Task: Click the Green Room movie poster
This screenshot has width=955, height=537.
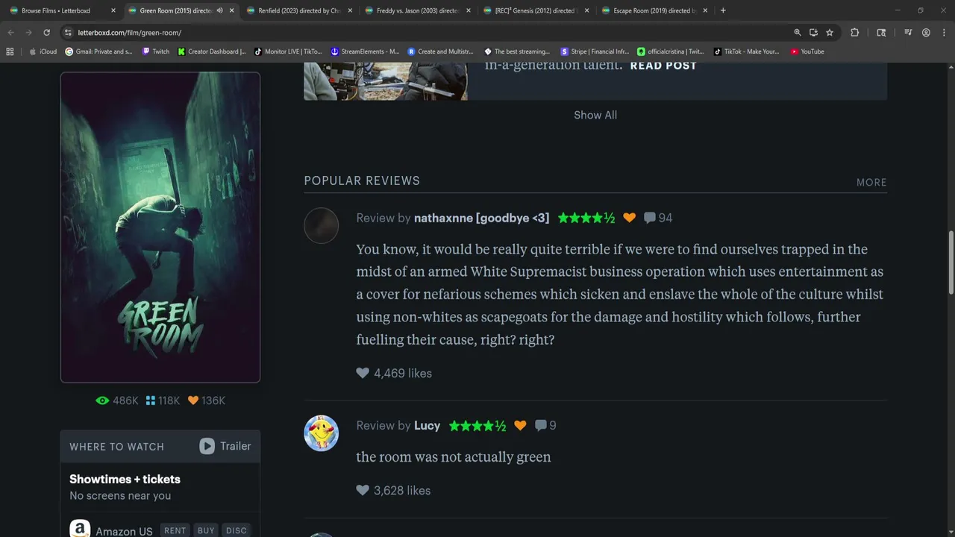Action: tap(160, 227)
